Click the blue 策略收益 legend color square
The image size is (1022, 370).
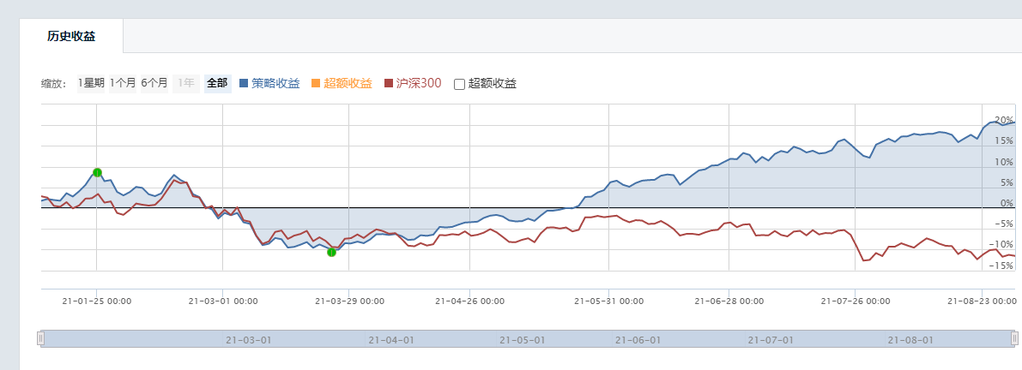click(x=244, y=83)
